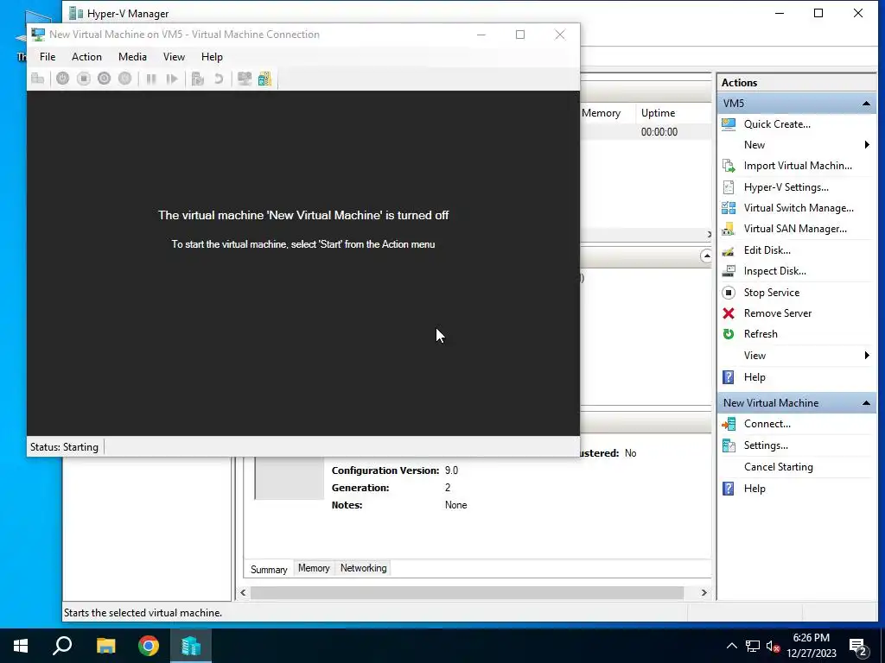Open the Help menu in VM Connection

click(212, 57)
